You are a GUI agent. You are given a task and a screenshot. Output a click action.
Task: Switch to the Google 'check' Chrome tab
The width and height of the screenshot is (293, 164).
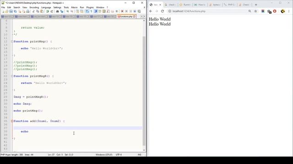(170, 5)
